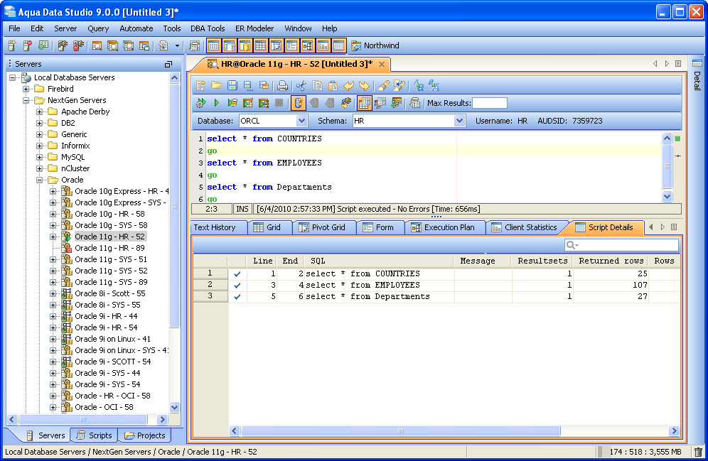
Task: Click the SQL editor vertical scrollbar down arrow
Action: 667,196
